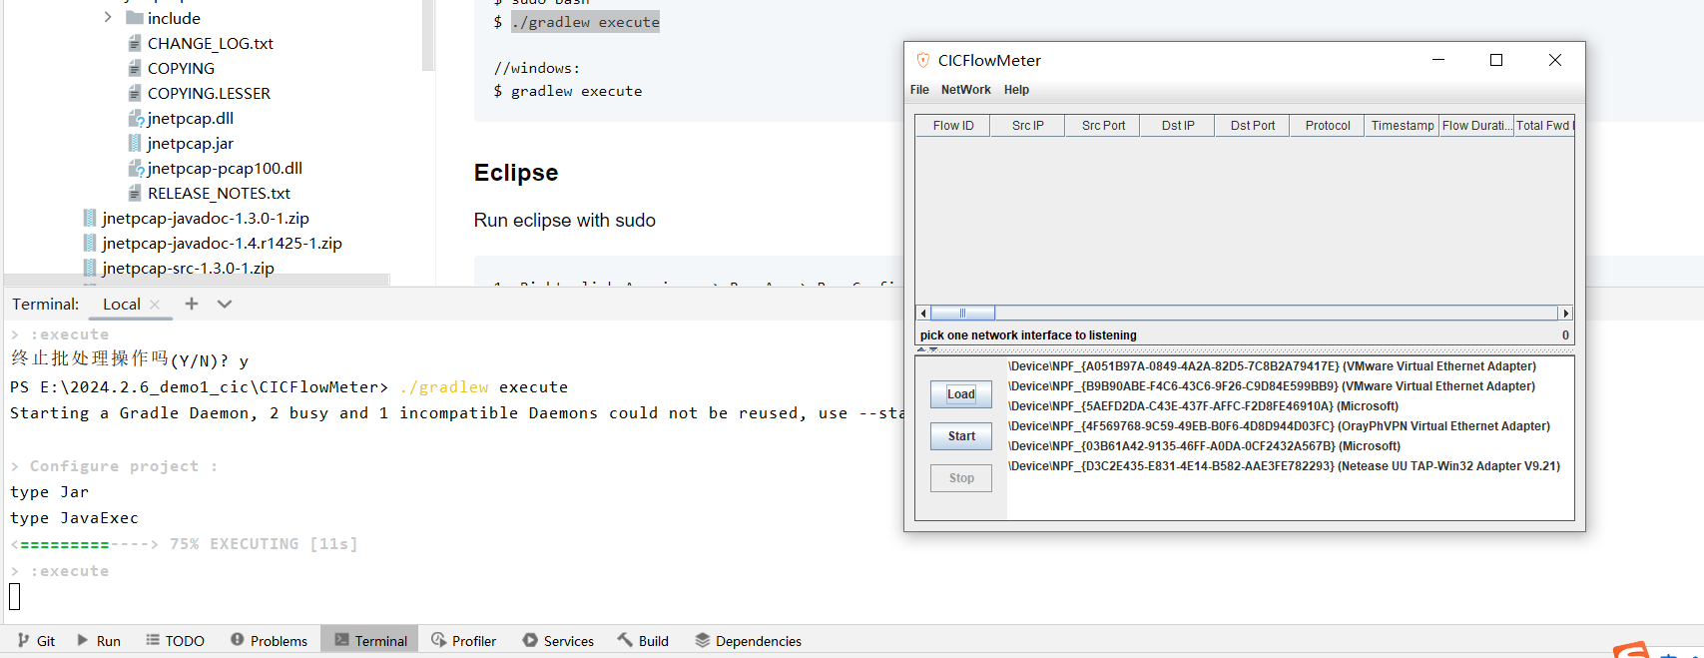Open the Dependencies tool window
Image resolution: width=1704 pixels, height=658 pixels.
[x=748, y=641]
